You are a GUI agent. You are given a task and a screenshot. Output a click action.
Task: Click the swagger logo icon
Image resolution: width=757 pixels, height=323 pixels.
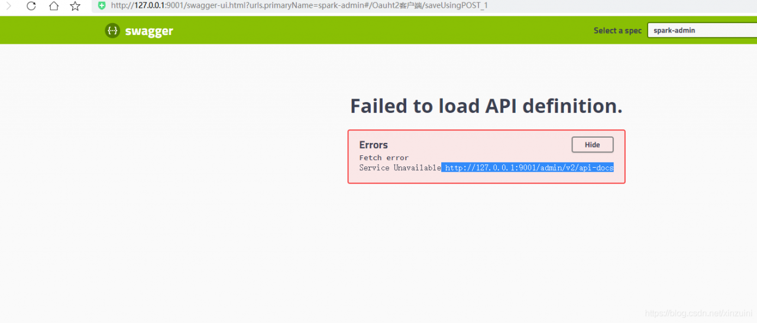coord(112,31)
